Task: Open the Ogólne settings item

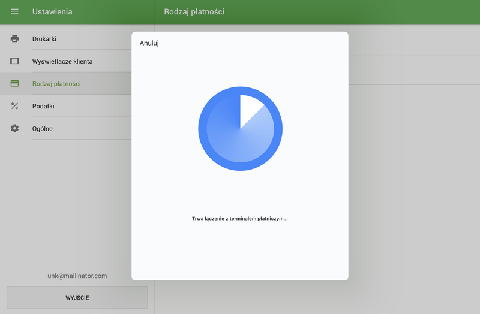Action: click(43, 128)
